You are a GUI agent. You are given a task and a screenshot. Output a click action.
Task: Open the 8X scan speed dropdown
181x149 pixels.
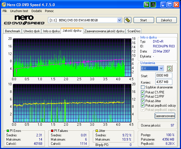point(161,68)
